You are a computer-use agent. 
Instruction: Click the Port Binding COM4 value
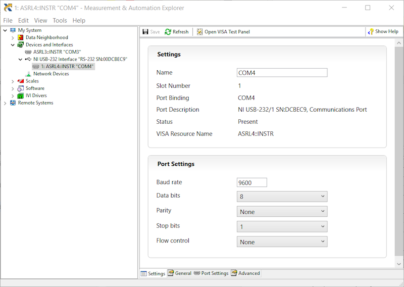[x=246, y=98]
